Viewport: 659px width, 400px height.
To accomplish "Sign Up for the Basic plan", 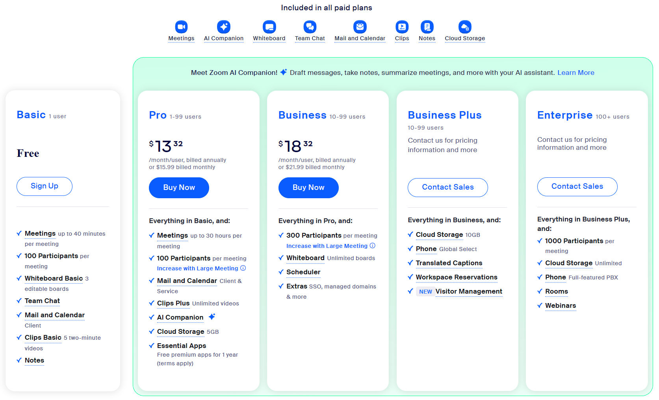I will 45,186.
